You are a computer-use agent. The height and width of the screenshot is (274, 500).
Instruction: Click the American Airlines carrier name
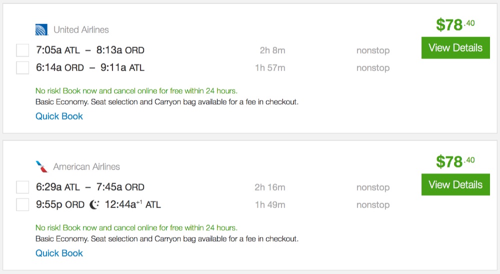pyautogui.click(x=86, y=166)
